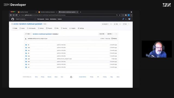Click the terraform-multicloud-quickstart breadcrumb link
Image resolution: width=174 pixels, height=98 pixels.
[42, 34]
